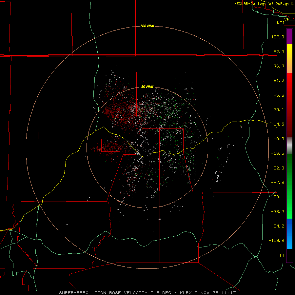This screenshot has height=295, width=295.
Task: Pick the purple segment of the color bar
Action: pyautogui.click(x=289, y=36)
